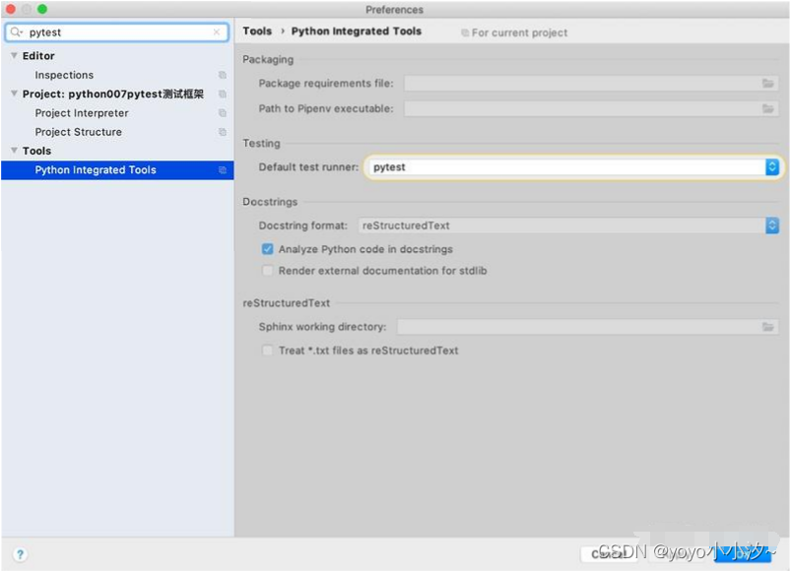Enable Render external documentation for stdlib
The height and width of the screenshot is (571, 791).
point(267,271)
